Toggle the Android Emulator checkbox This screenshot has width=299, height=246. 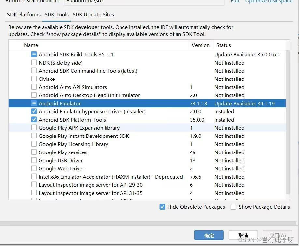tap(34, 103)
